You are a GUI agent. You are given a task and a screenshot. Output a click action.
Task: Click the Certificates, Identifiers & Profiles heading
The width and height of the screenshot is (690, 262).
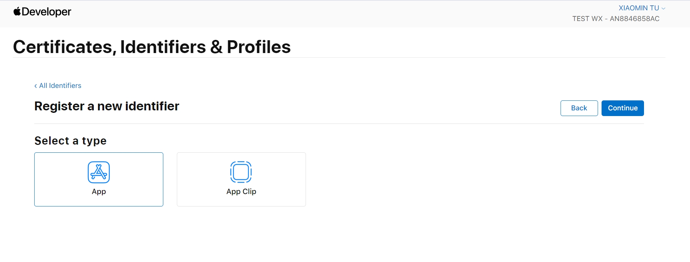click(x=152, y=47)
